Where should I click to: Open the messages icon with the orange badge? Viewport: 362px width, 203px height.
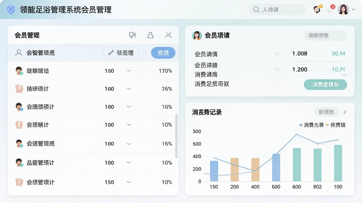317,9
